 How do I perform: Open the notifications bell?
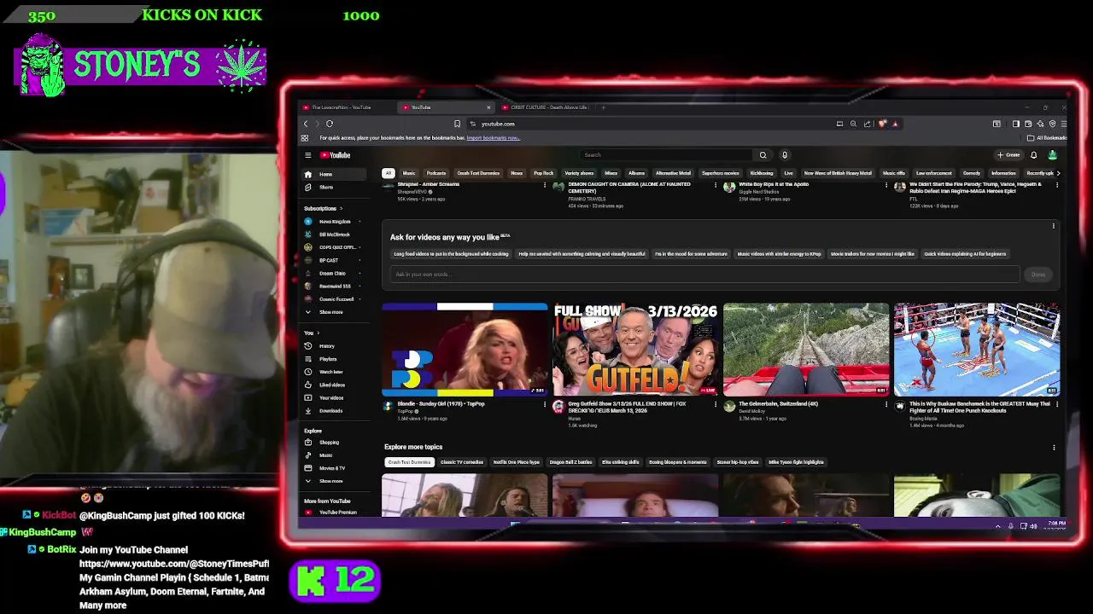coord(1033,155)
